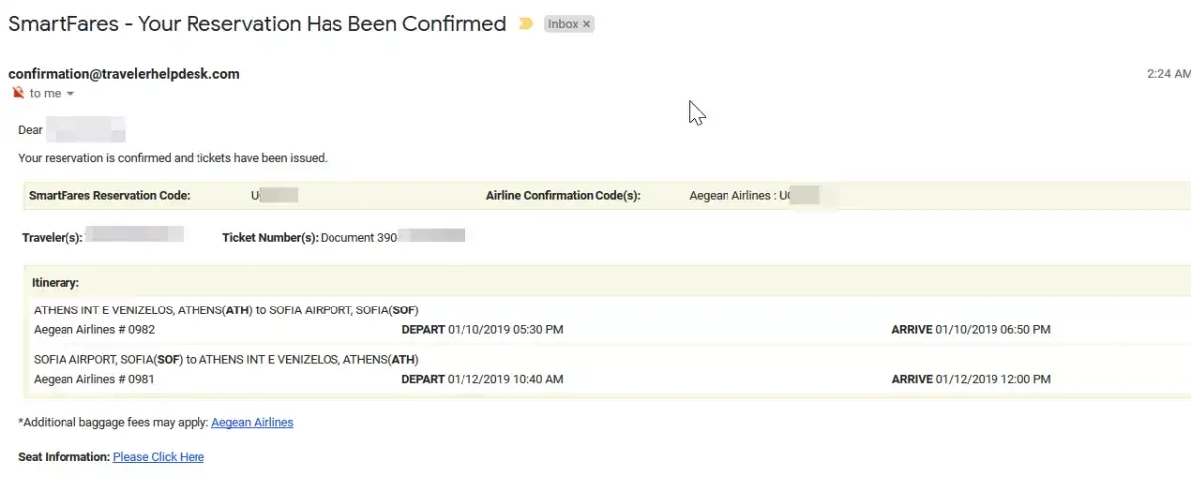Click flight Aegean Airlines # 0981

94,379
